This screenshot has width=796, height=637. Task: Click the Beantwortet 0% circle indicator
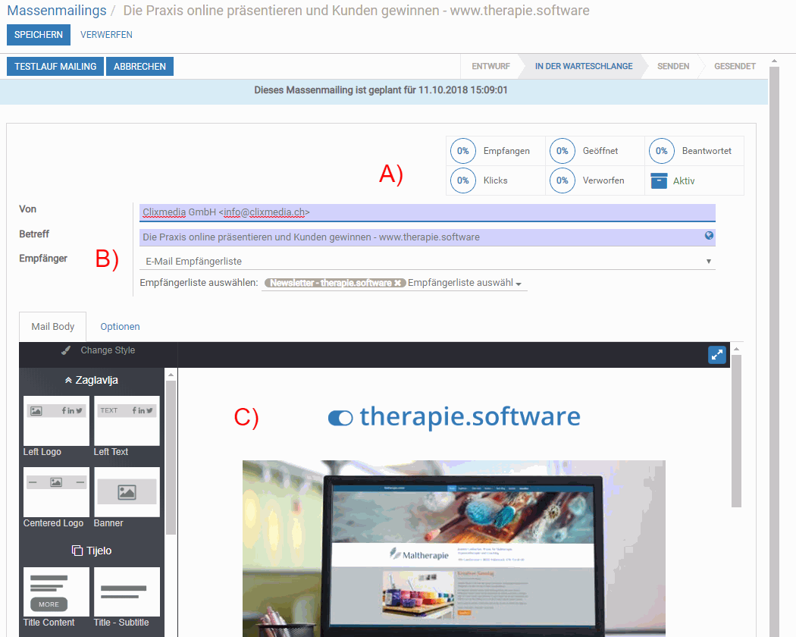(x=662, y=151)
